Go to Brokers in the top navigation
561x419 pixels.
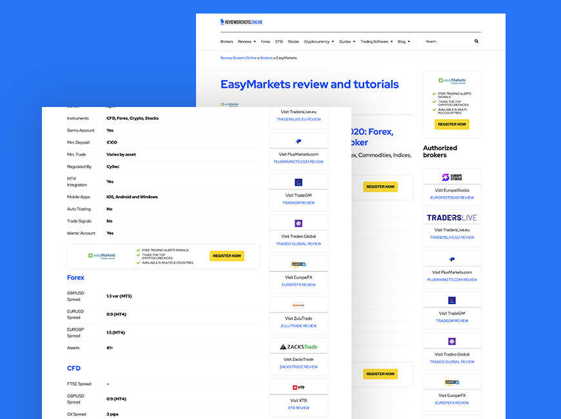226,41
